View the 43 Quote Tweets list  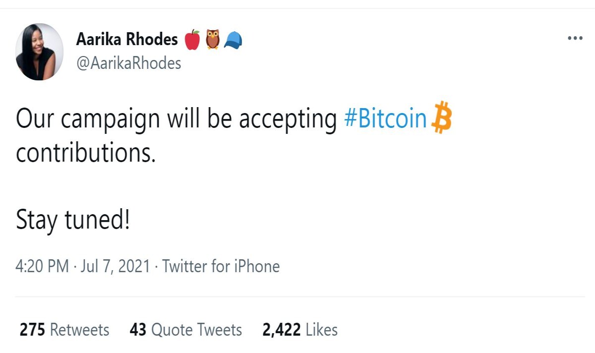tap(186, 330)
